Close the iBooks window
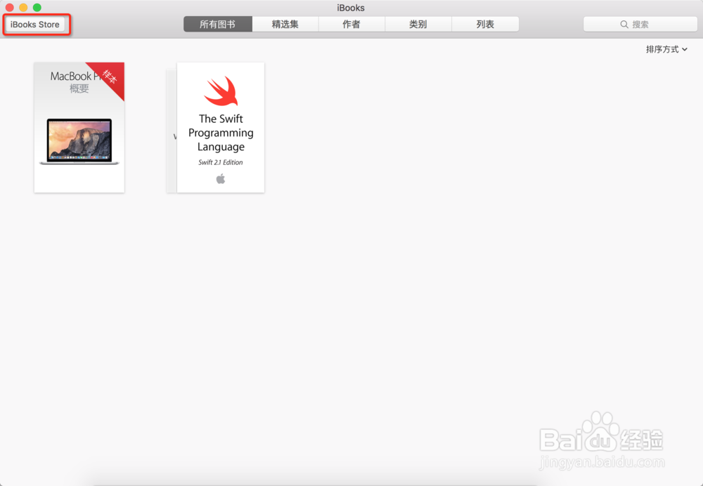This screenshot has height=486, width=703. click(x=9, y=8)
